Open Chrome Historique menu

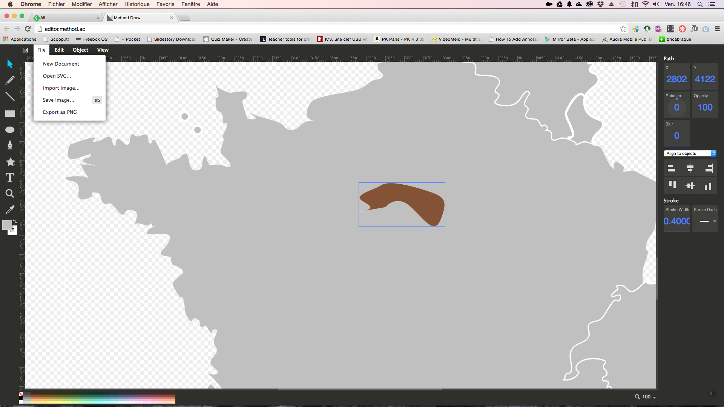tap(137, 4)
